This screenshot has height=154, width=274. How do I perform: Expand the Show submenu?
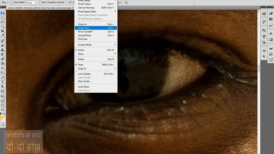click(x=96, y=54)
